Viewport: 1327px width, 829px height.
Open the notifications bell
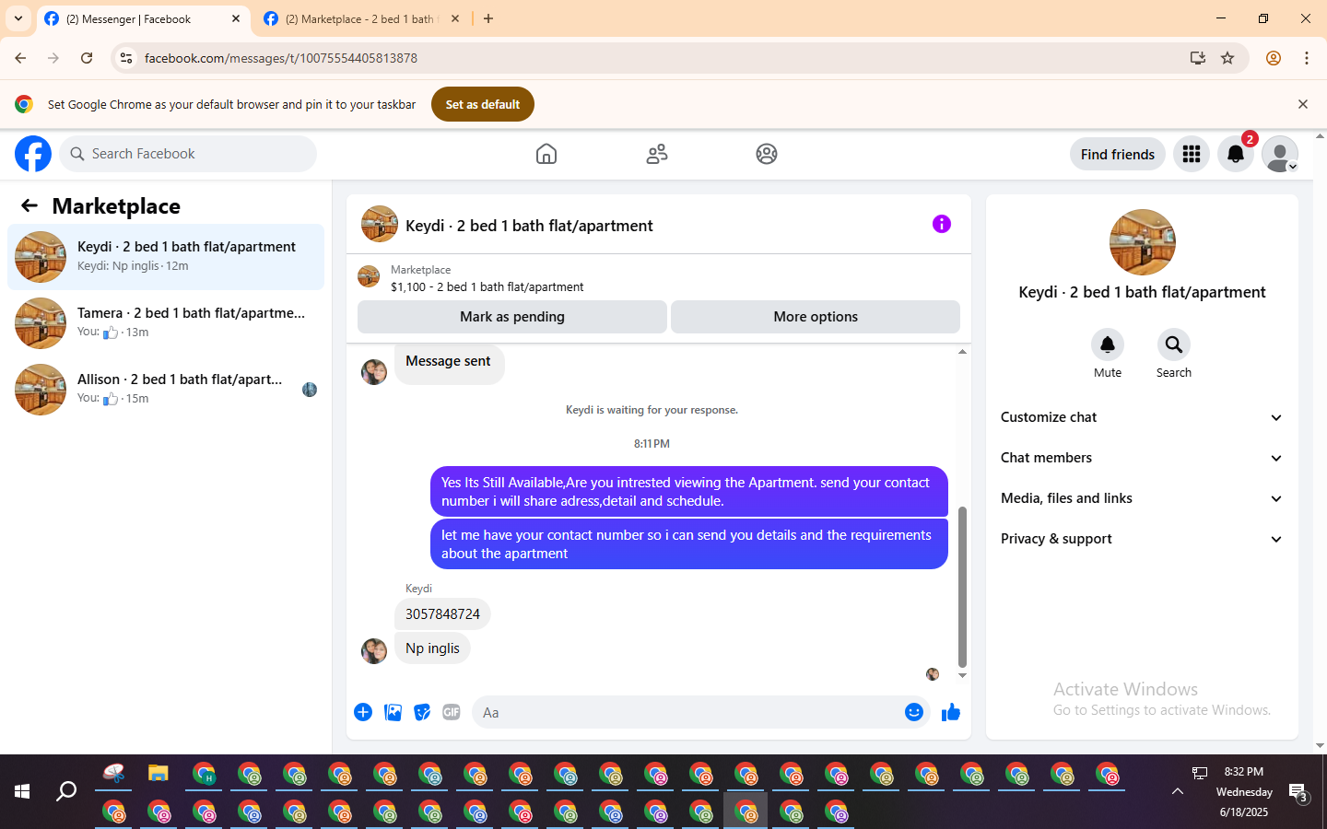tap(1236, 154)
